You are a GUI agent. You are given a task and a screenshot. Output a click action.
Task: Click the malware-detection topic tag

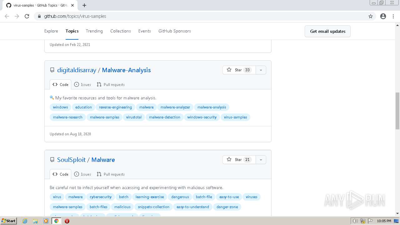(165, 117)
